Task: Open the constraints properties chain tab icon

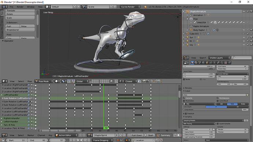Action: [x=211, y=63]
